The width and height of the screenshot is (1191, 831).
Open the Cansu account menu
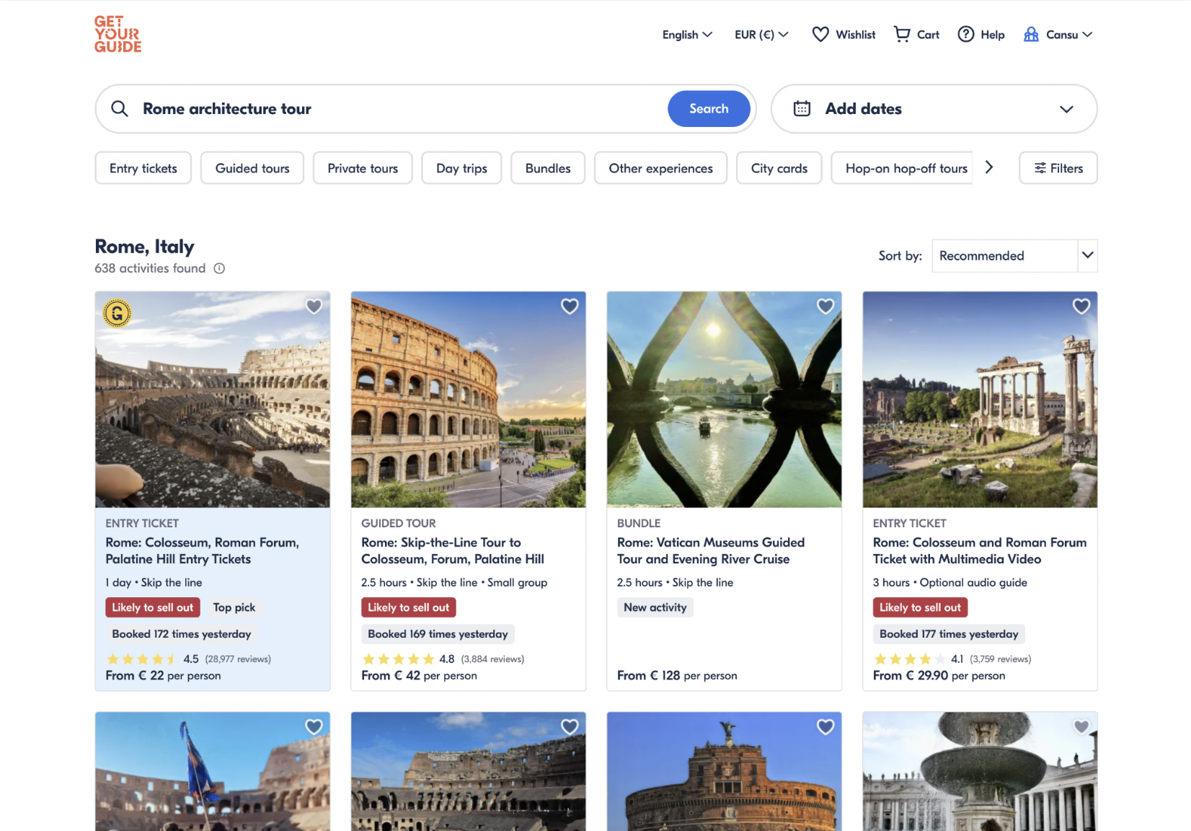[x=1058, y=34]
